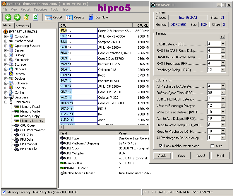Click the CPU column header
Image resolution: width=233 pixels, height=196 pixels.
[96, 25]
